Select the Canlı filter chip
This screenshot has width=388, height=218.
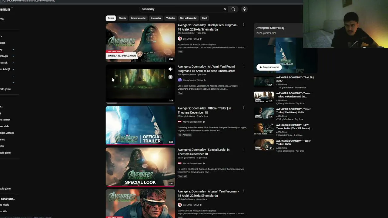coord(205,18)
